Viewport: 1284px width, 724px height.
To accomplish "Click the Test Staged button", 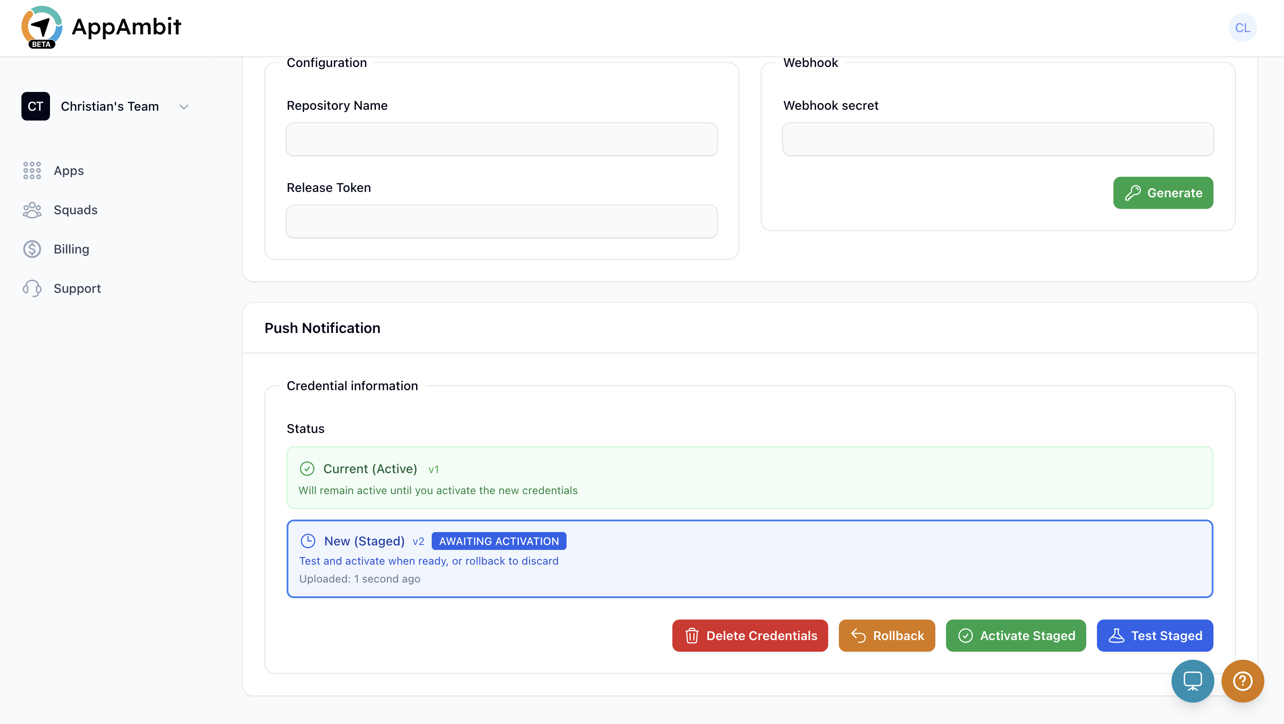I will 1155,635.
